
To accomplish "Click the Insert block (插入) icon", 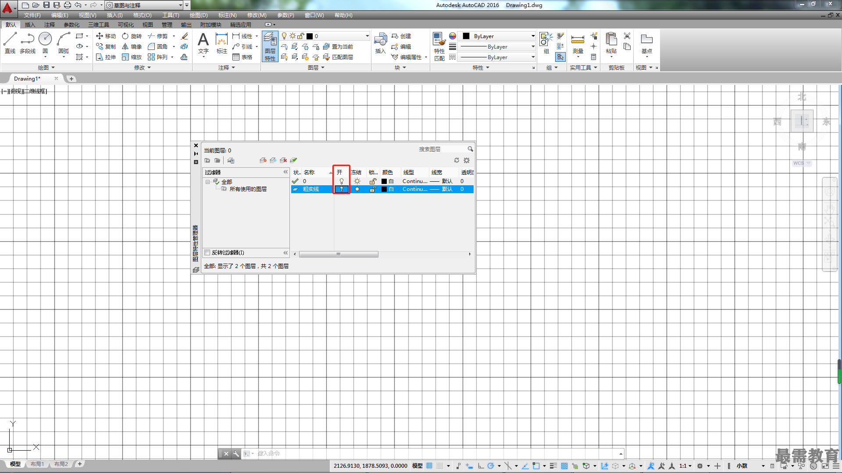I will pos(380,43).
